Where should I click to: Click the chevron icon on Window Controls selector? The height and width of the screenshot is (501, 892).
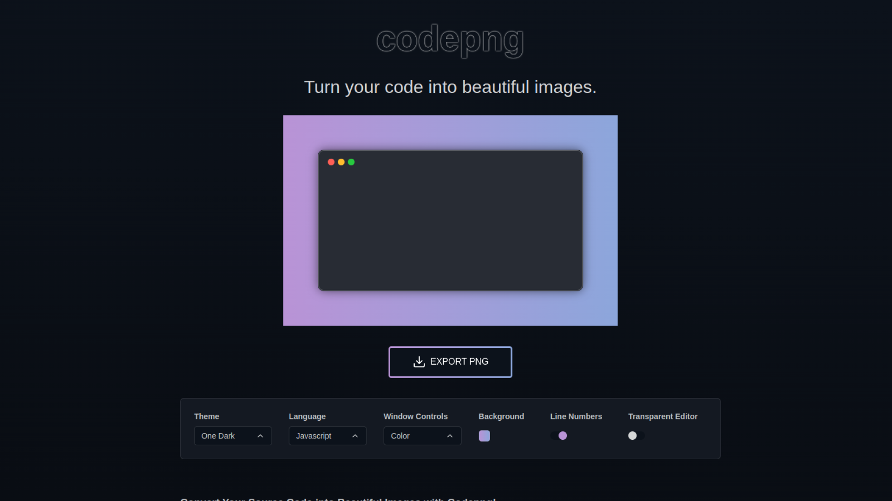tap(450, 436)
